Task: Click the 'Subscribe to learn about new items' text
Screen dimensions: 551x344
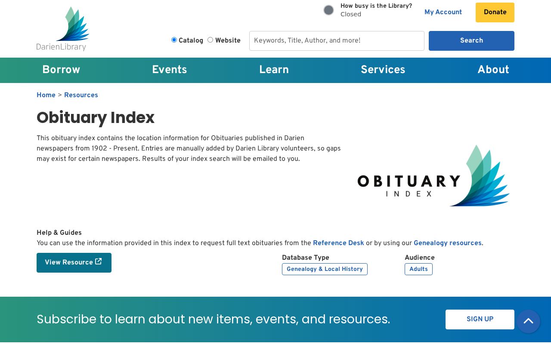Action: 214,319
